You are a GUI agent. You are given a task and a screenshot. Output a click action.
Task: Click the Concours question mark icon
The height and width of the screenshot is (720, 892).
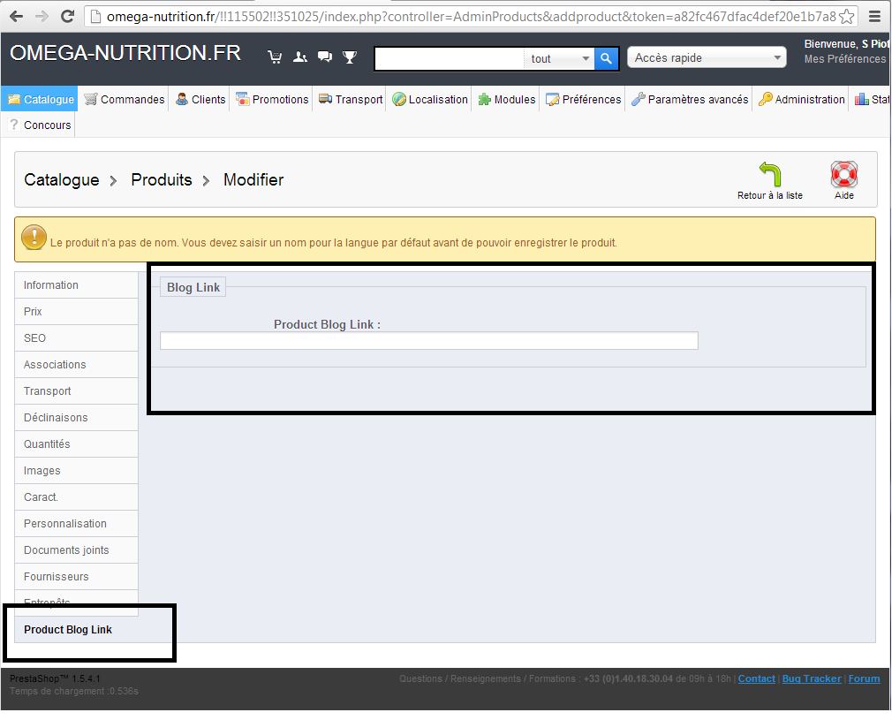(14, 125)
